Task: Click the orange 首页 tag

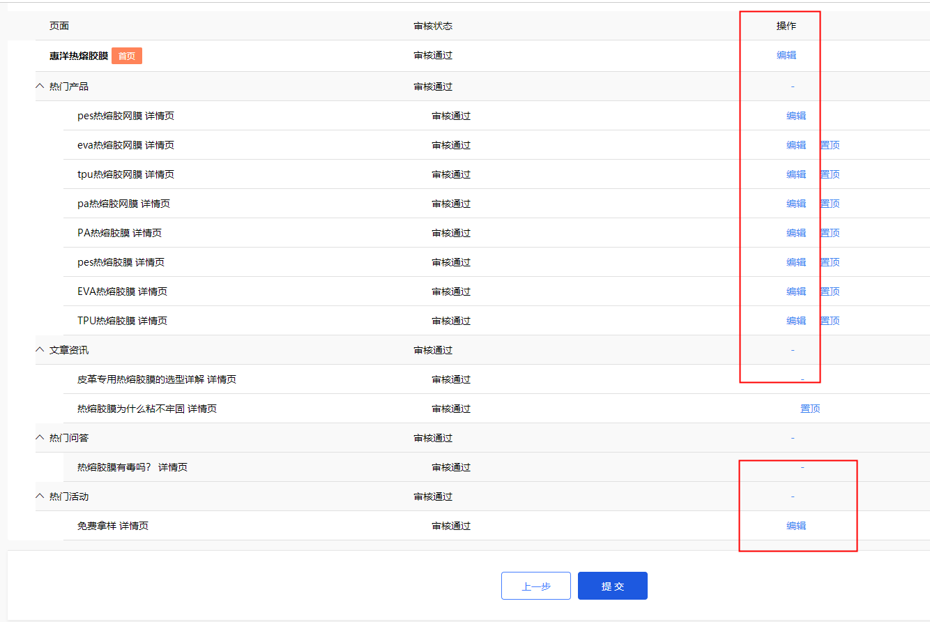Action: point(127,56)
